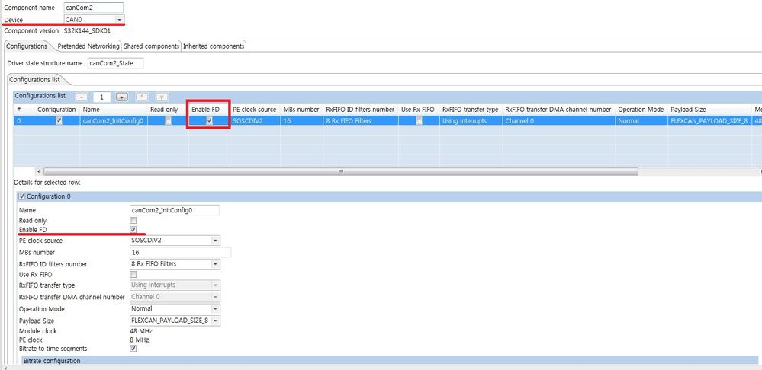Viewport: 762px width, 370px height.
Task: Click the Name column header
Action: point(114,110)
